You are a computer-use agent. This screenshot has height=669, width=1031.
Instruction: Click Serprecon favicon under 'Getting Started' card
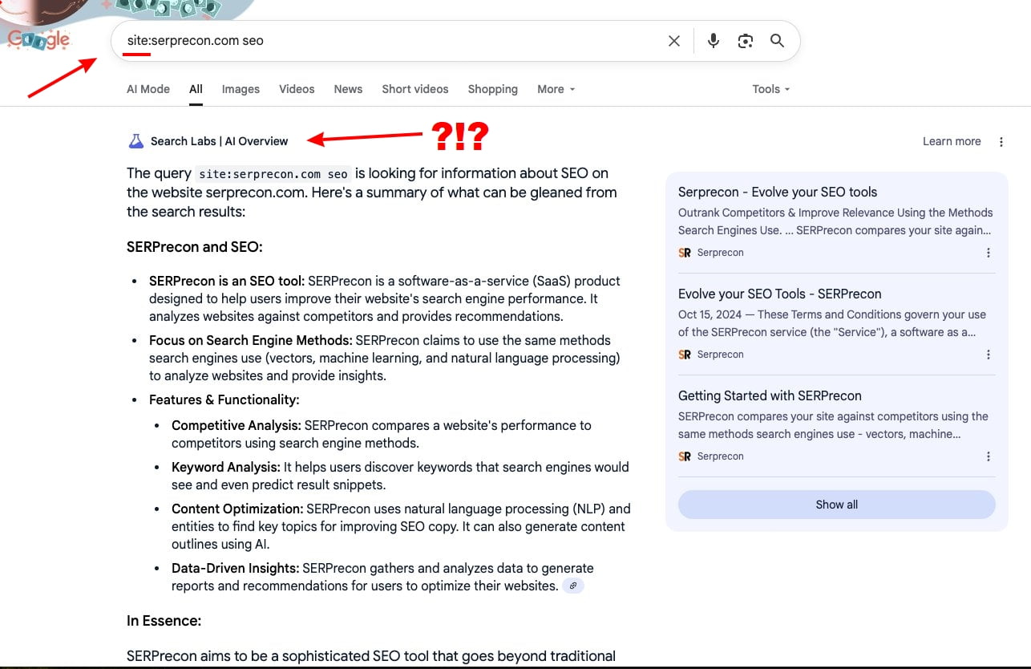point(685,456)
